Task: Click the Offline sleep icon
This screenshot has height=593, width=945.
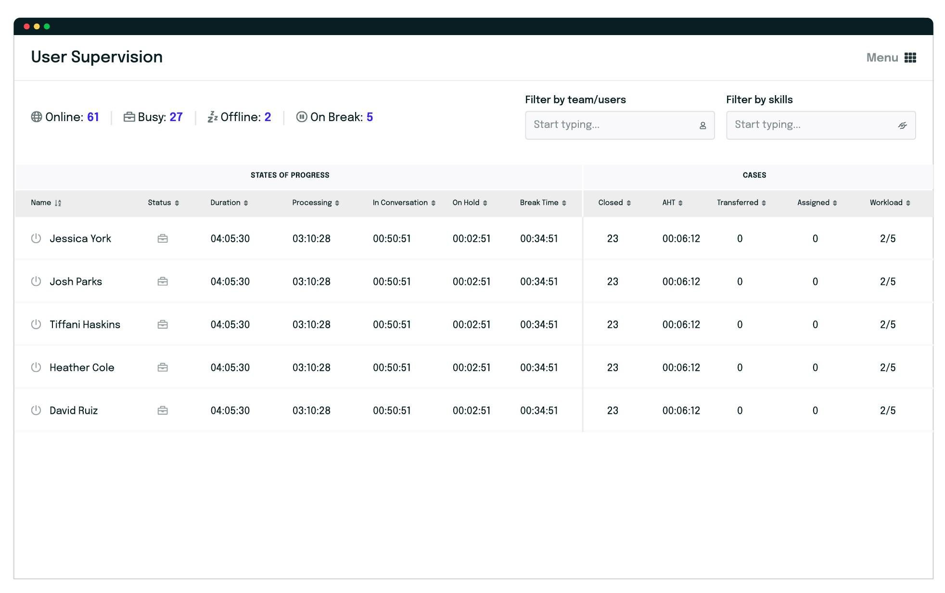Action: (x=213, y=117)
